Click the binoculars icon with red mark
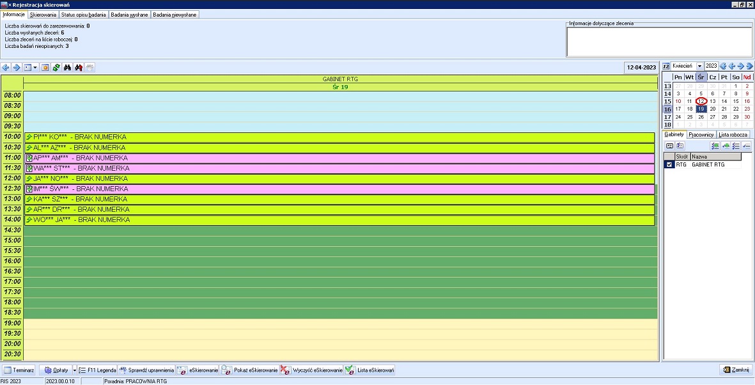755x385 pixels. coord(79,67)
